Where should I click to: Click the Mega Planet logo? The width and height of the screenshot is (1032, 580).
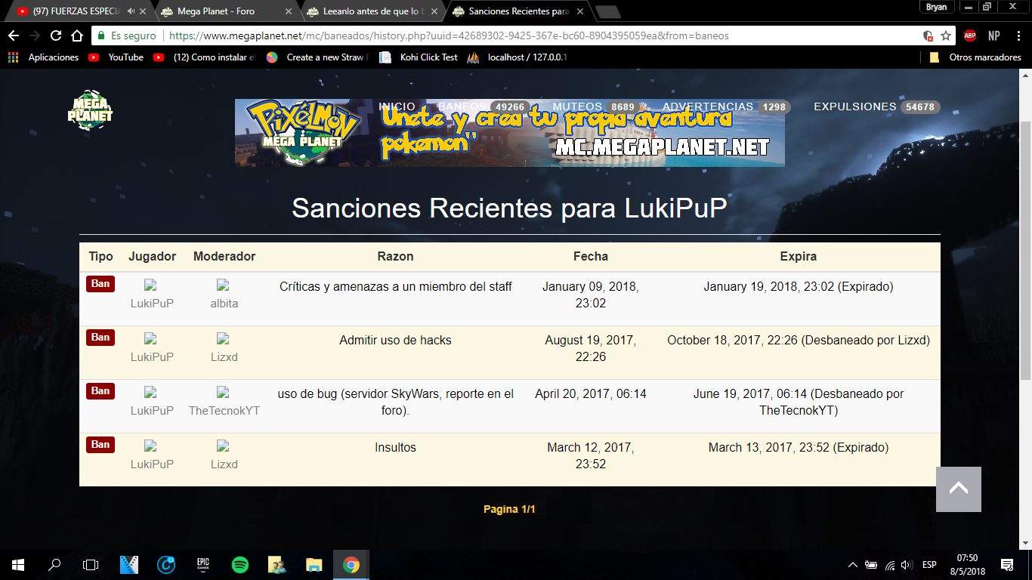[90, 110]
